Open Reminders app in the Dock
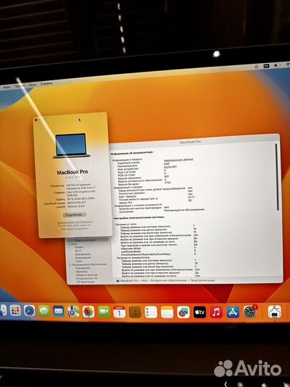Screen dimensions: 290x387 pyautogui.click(x=151, y=312)
